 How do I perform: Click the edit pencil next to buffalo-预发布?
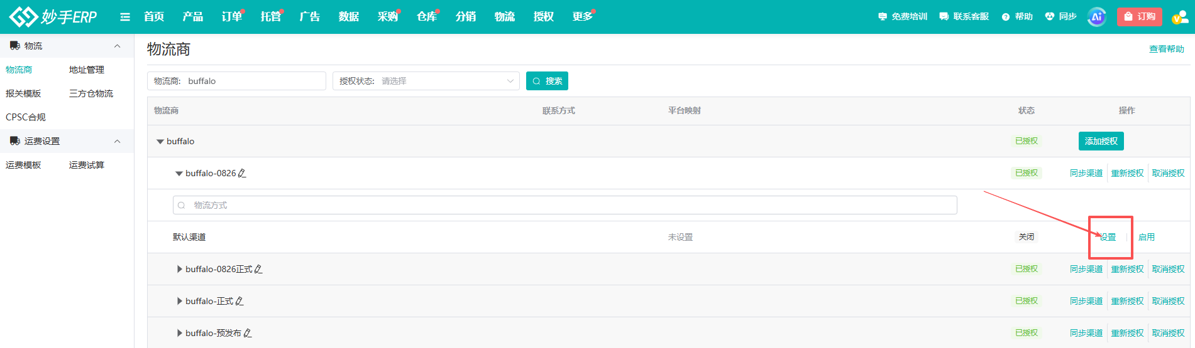click(x=248, y=333)
